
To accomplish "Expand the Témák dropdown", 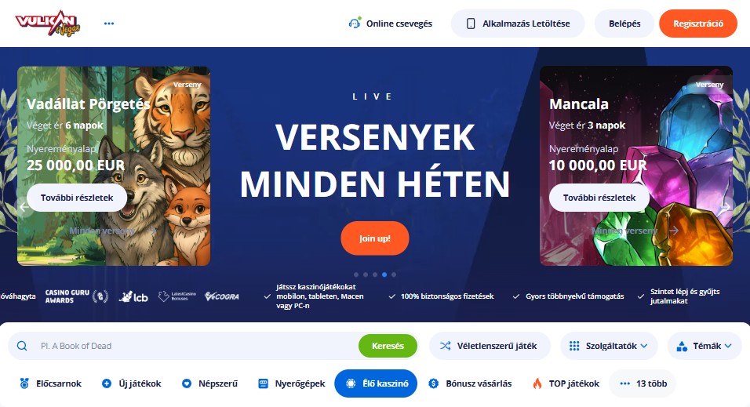I will pos(704,346).
